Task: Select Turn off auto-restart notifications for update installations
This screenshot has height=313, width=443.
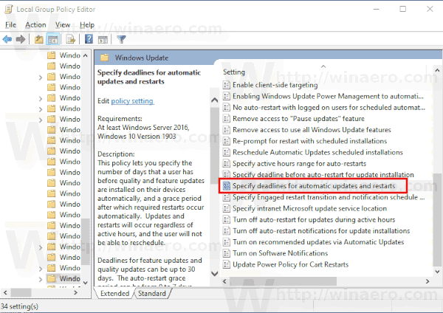Action: coord(321,230)
